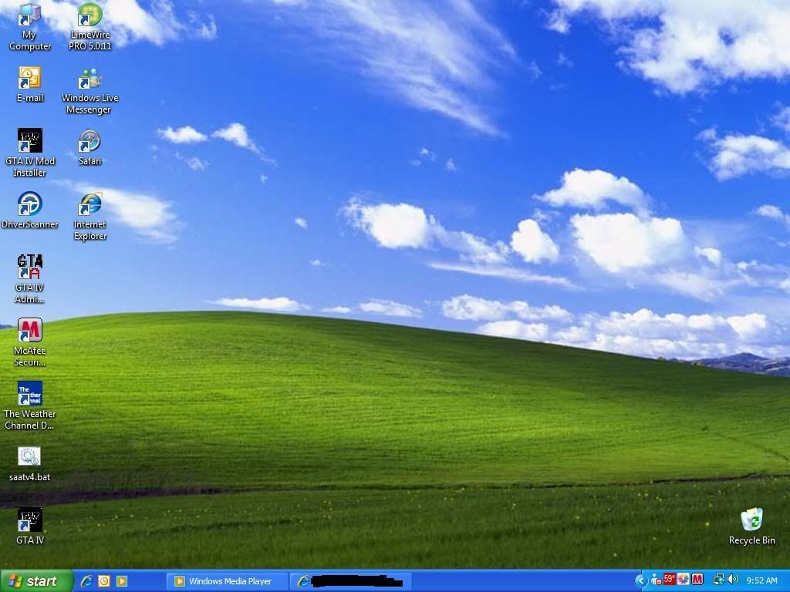Collapse the system tray notification area
This screenshot has width=790, height=592.
(641, 580)
